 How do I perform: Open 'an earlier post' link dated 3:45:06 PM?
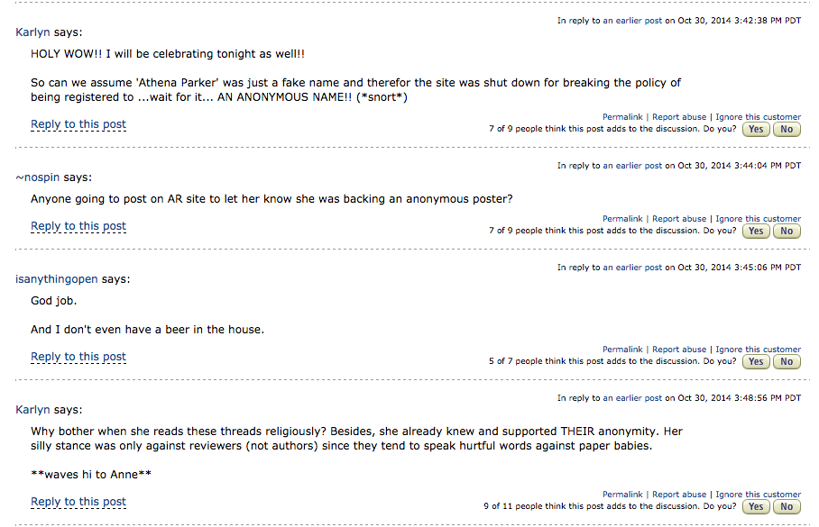(632, 268)
